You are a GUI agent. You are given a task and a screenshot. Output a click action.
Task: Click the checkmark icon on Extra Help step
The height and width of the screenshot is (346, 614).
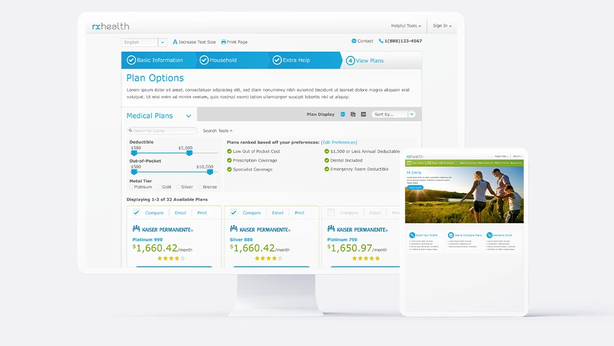click(x=277, y=60)
